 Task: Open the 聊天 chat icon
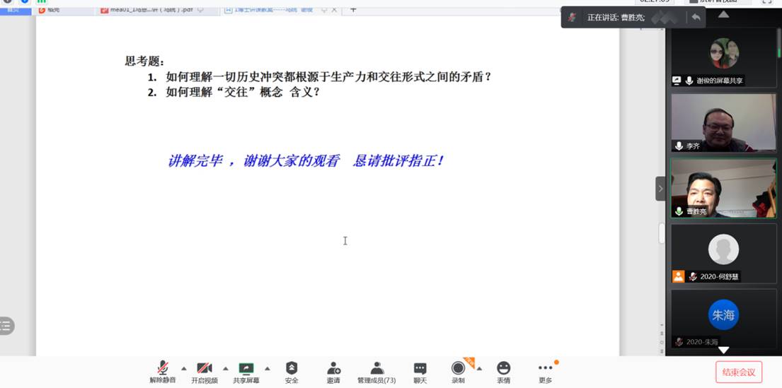click(x=420, y=371)
